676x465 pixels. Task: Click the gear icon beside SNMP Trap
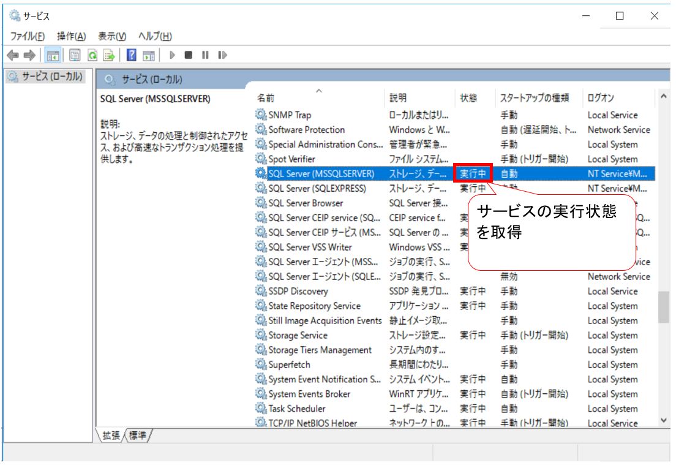tap(261, 115)
